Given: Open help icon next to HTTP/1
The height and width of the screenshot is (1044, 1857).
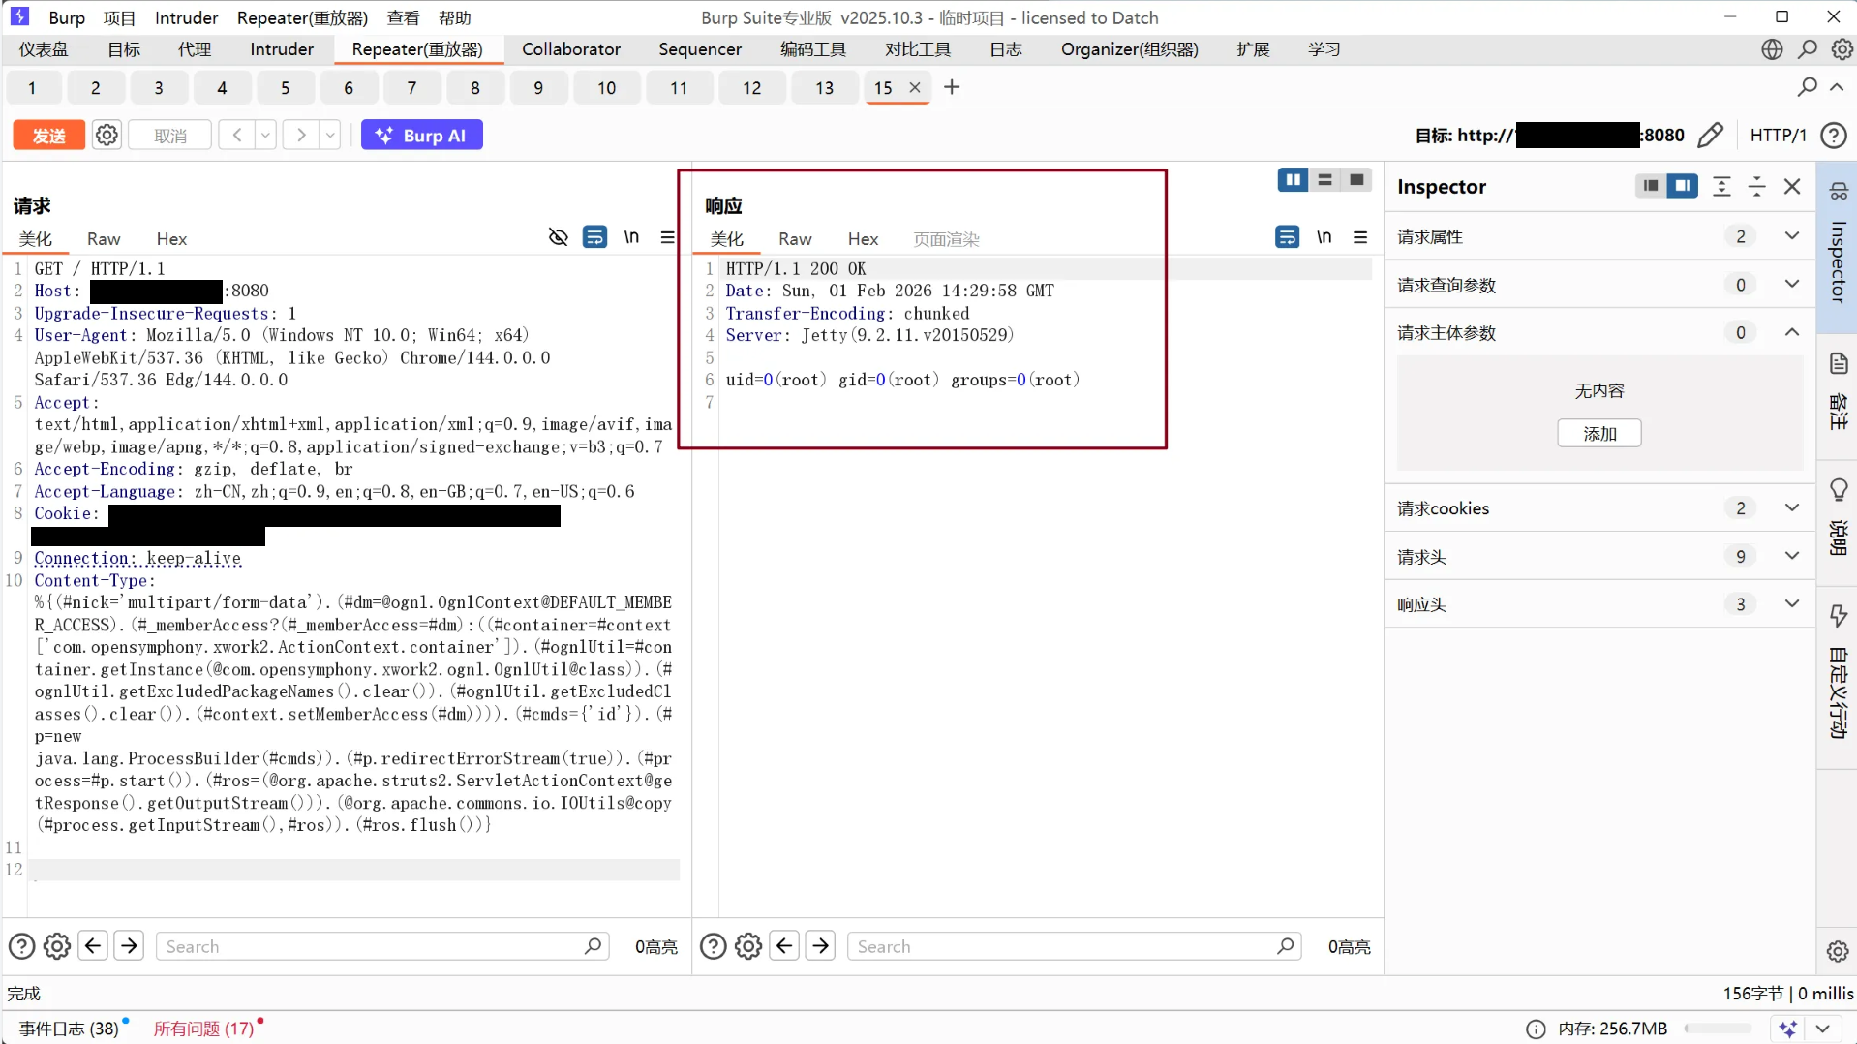Looking at the screenshot, I should 1834,136.
